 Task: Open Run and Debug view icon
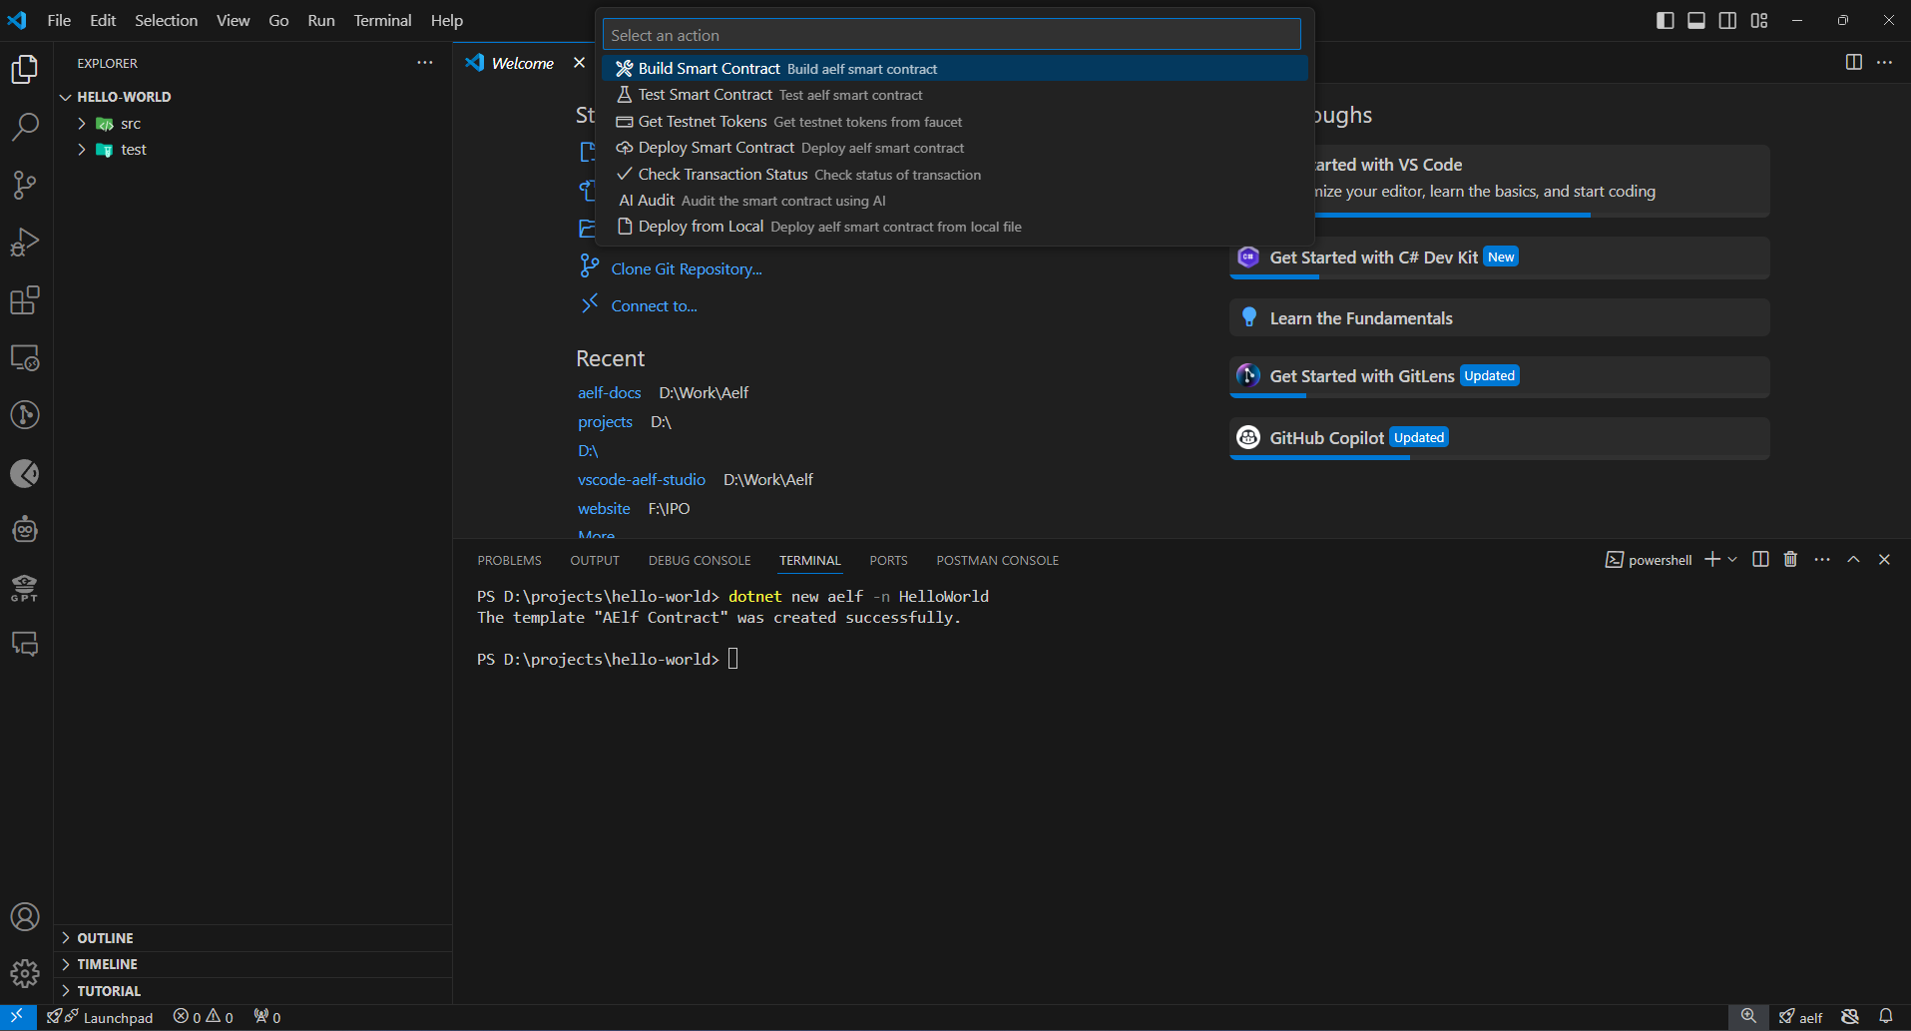25,243
